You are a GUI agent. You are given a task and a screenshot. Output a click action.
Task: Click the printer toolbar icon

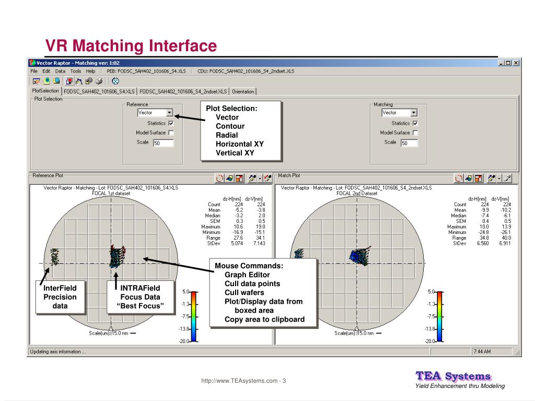pyautogui.click(x=99, y=81)
